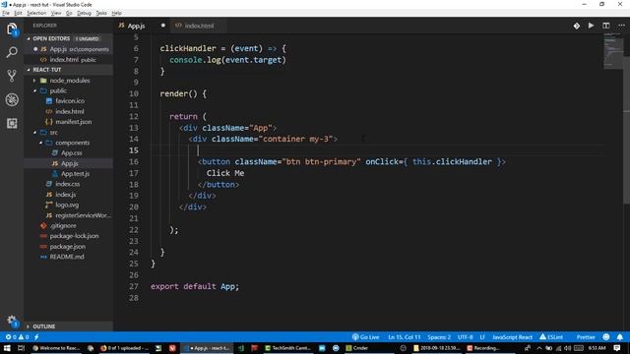
Task: Click Go Live in status bar
Action: 365,337
